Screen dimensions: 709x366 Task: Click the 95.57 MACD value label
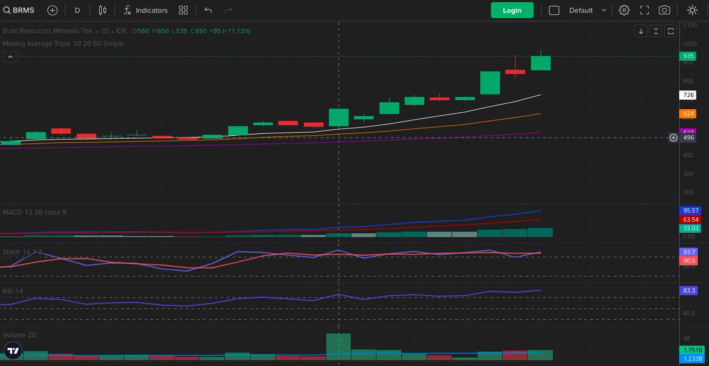pos(691,210)
